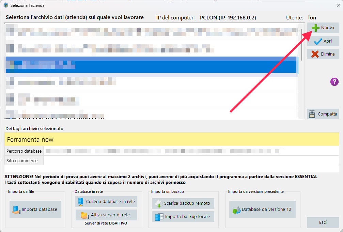
Task: Click the archive list vertical scrollbar
Action: click(302, 41)
